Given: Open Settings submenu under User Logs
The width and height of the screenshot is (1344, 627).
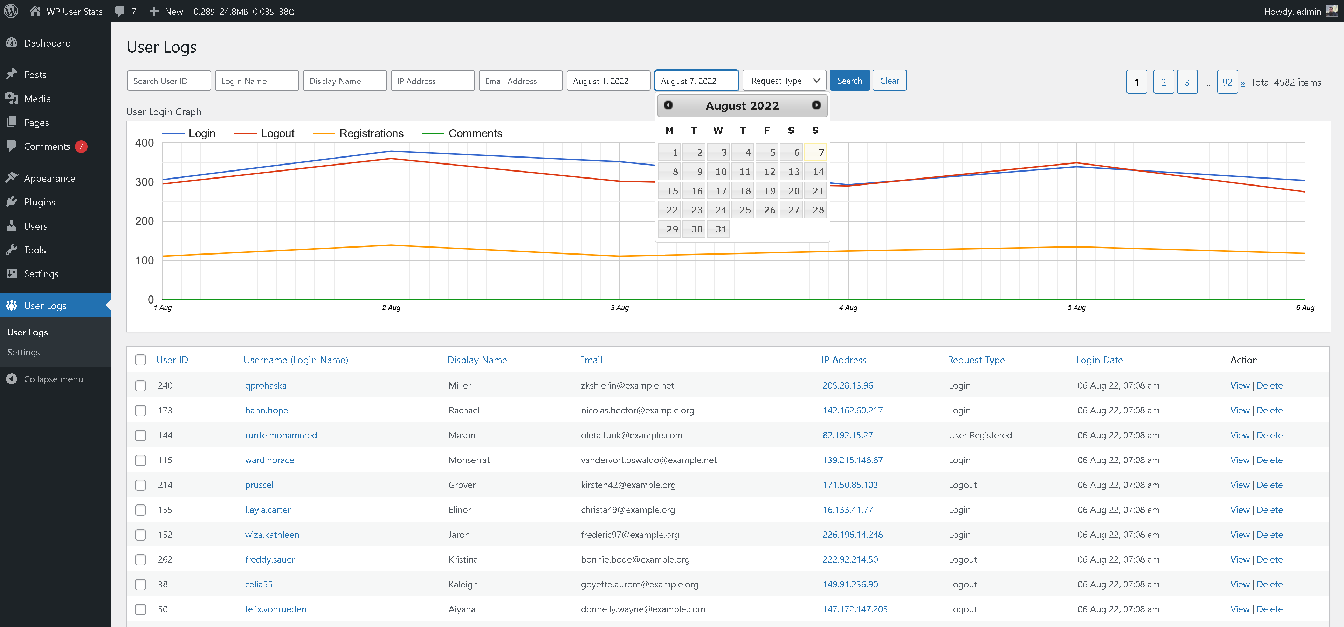Looking at the screenshot, I should click(23, 352).
